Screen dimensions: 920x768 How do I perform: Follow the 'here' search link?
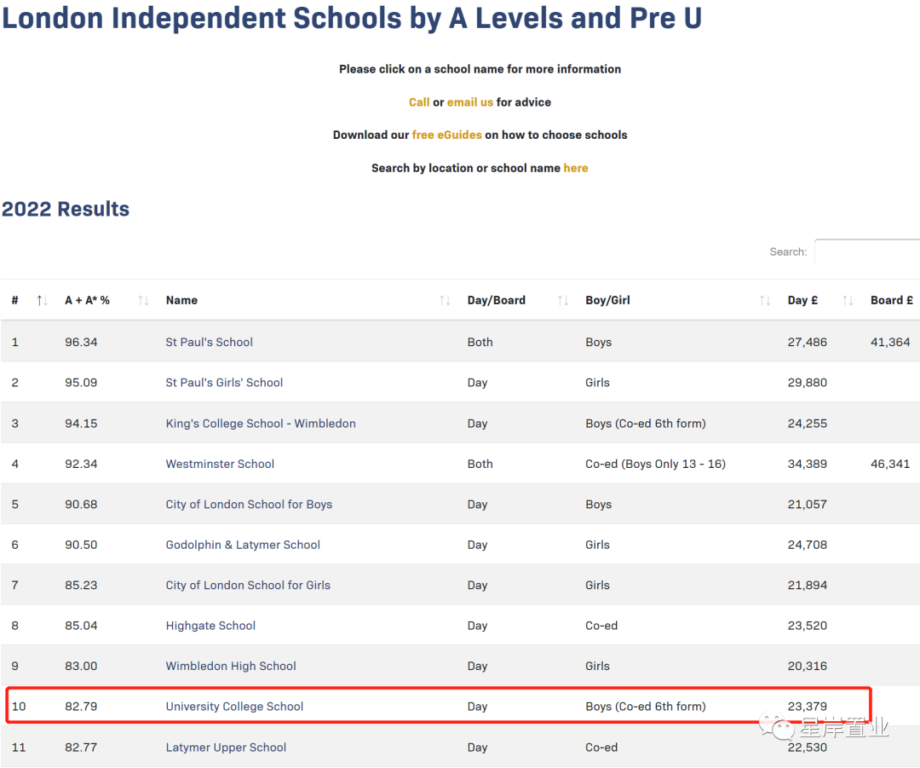[576, 168]
